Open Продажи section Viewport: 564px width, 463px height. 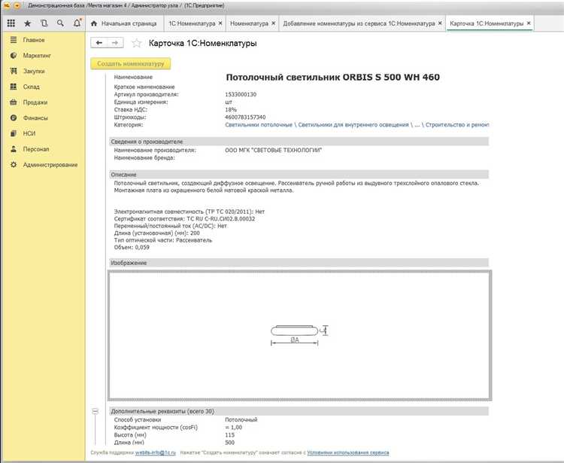pos(35,102)
